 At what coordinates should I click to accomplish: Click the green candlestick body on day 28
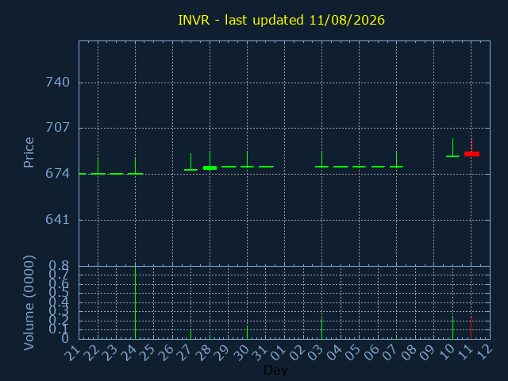(210, 167)
